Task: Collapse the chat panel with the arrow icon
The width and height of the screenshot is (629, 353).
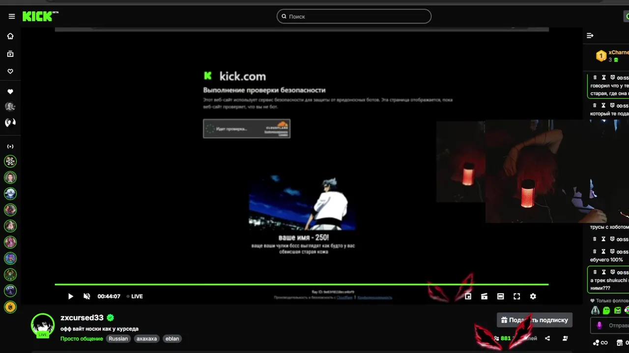Action: pyautogui.click(x=590, y=35)
